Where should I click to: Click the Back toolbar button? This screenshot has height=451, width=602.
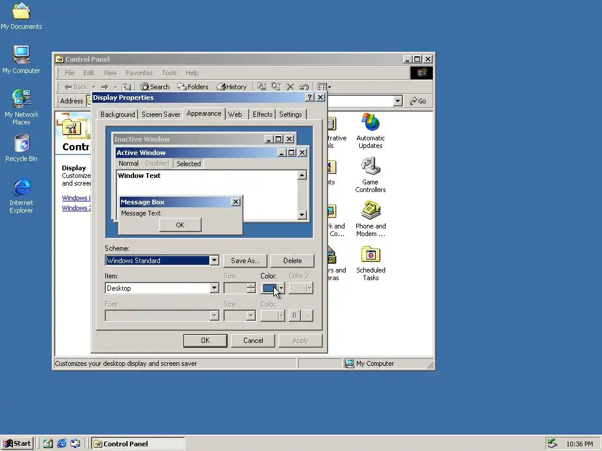click(x=76, y=87)
